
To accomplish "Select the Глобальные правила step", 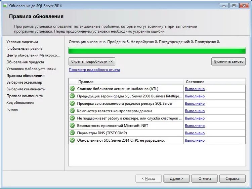I will click(25, 48).
